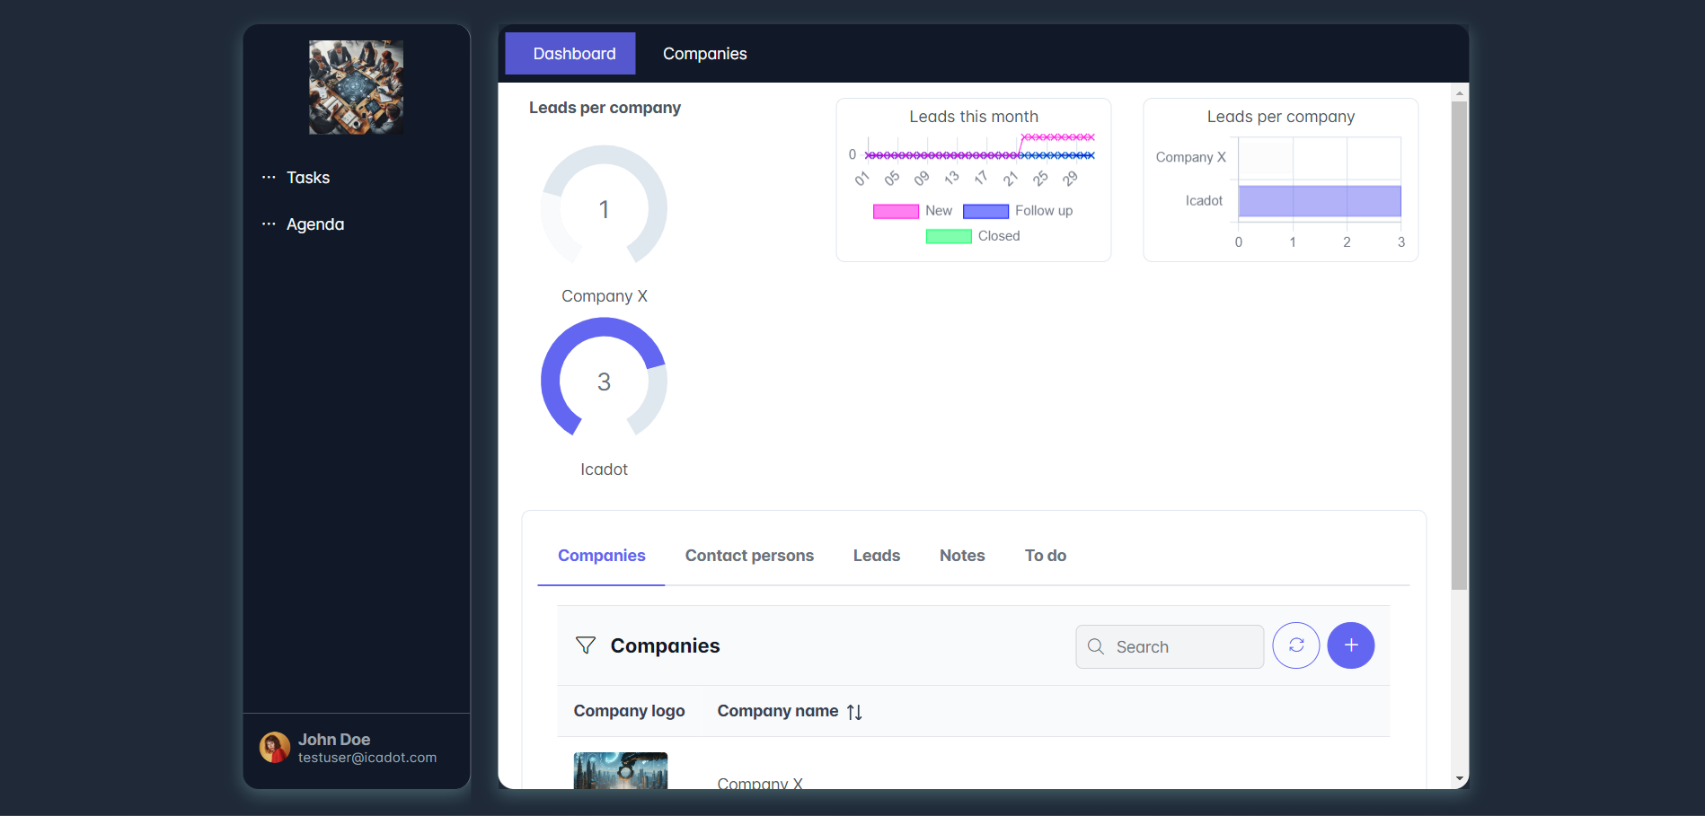The width and height of the screenshot is (1705, 816).
Task: Open Agenda in the sidebar
Action: [315, 224]
